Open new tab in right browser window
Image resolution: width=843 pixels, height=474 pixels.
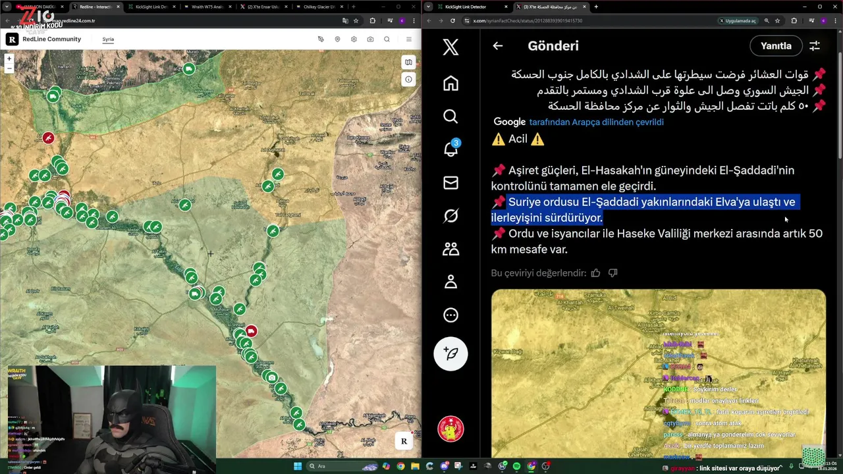595,7
